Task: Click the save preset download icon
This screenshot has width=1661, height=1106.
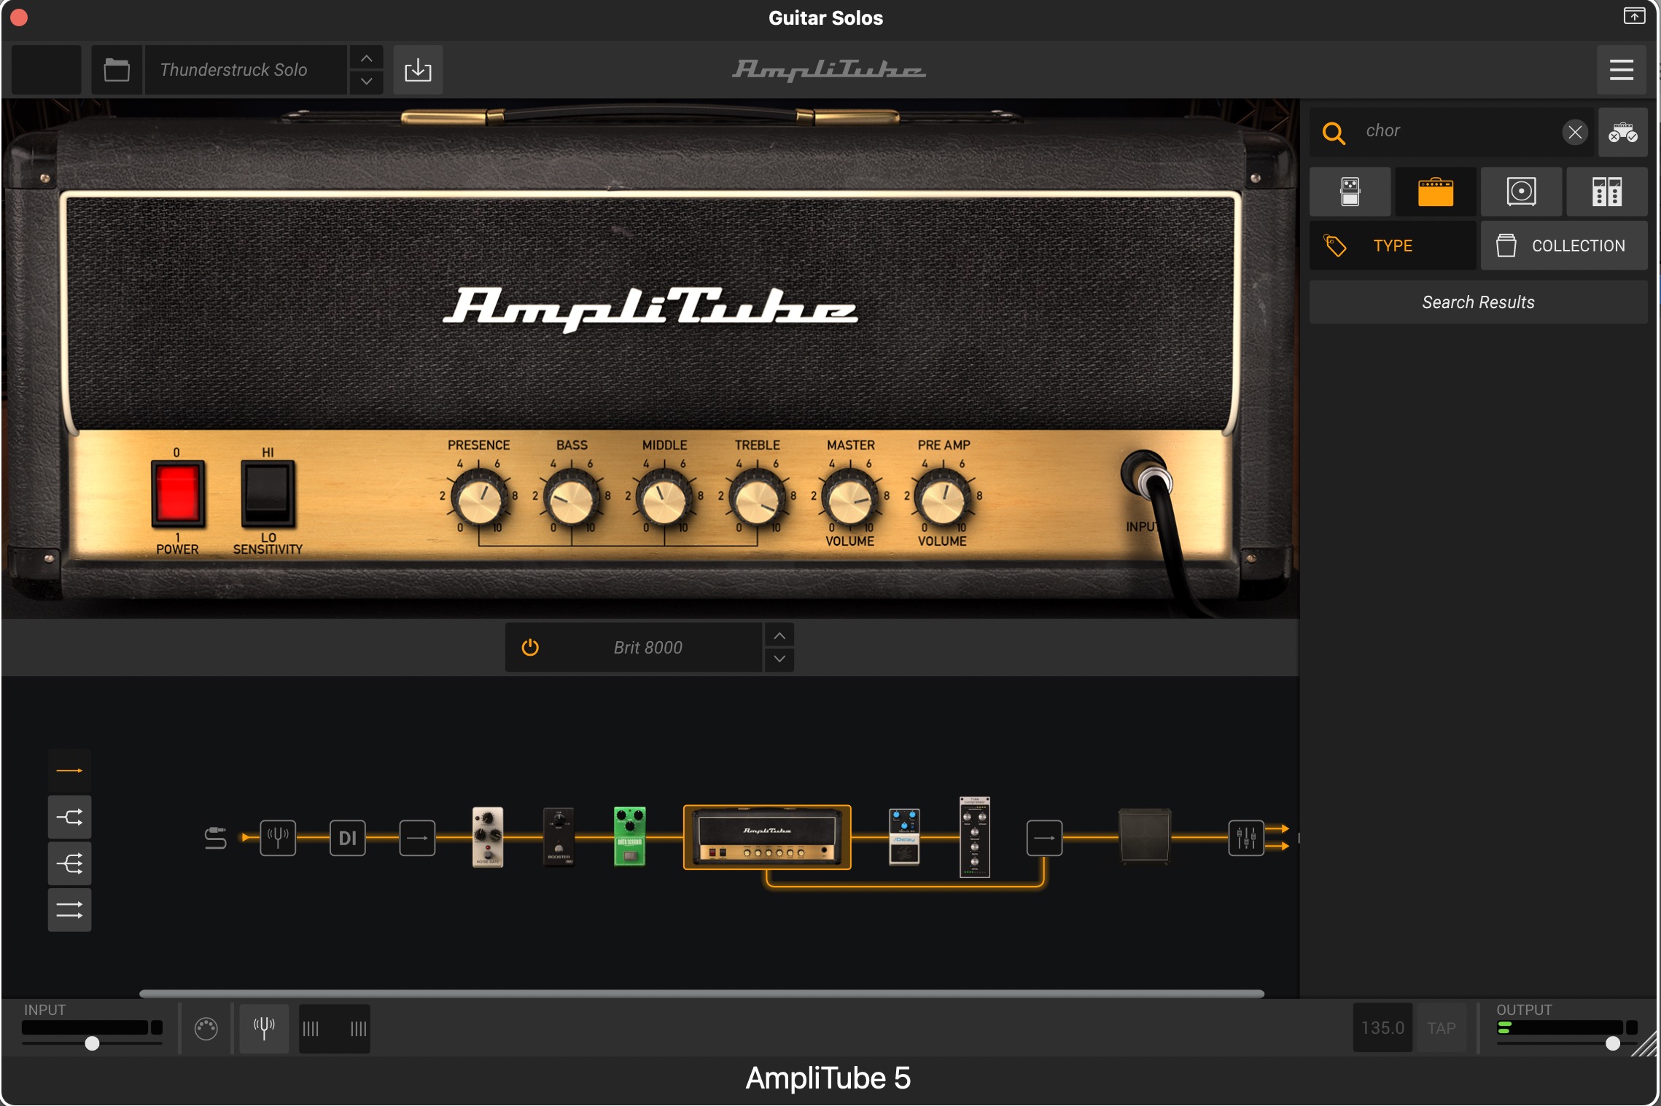Action: (x=418, y=70)
